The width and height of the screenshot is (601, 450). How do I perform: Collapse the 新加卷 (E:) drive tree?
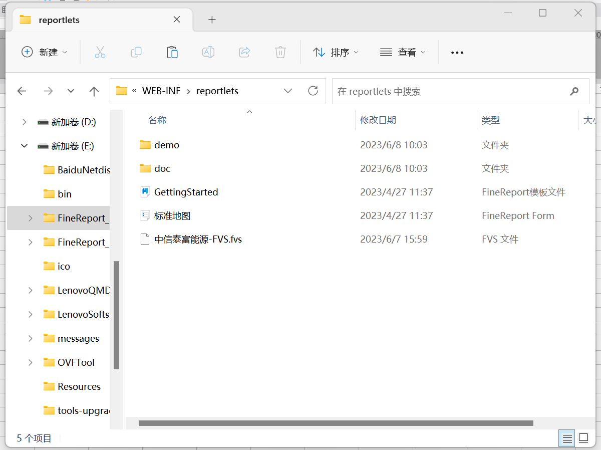[x=24, y=146]
